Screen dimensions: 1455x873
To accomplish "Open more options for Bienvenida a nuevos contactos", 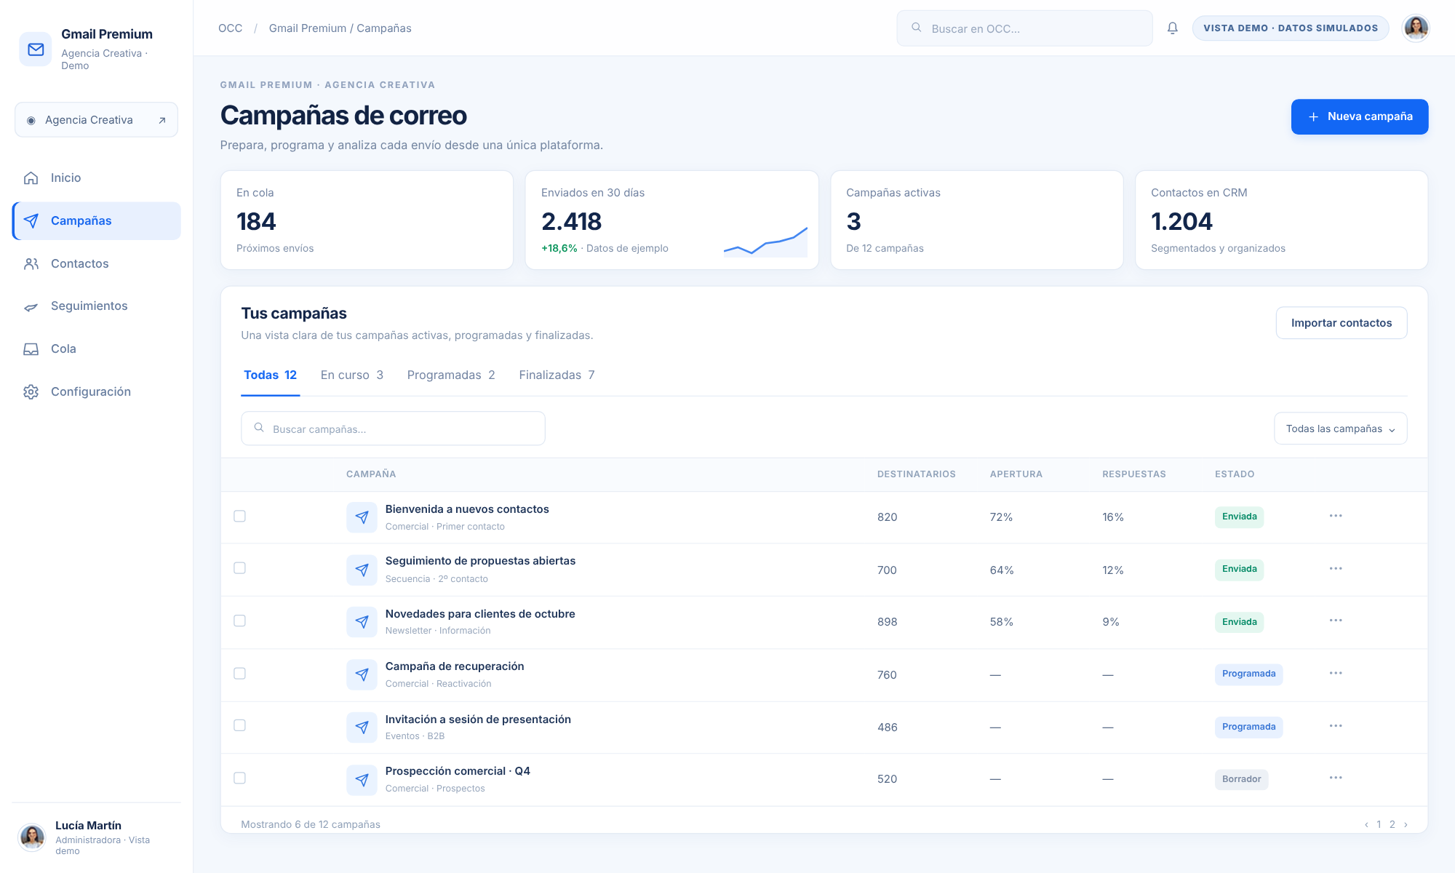I will click(x=1336, y=516).
